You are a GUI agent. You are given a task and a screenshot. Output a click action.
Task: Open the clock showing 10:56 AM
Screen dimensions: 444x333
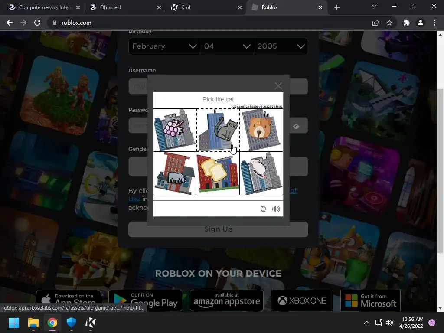tap(411, 323)
